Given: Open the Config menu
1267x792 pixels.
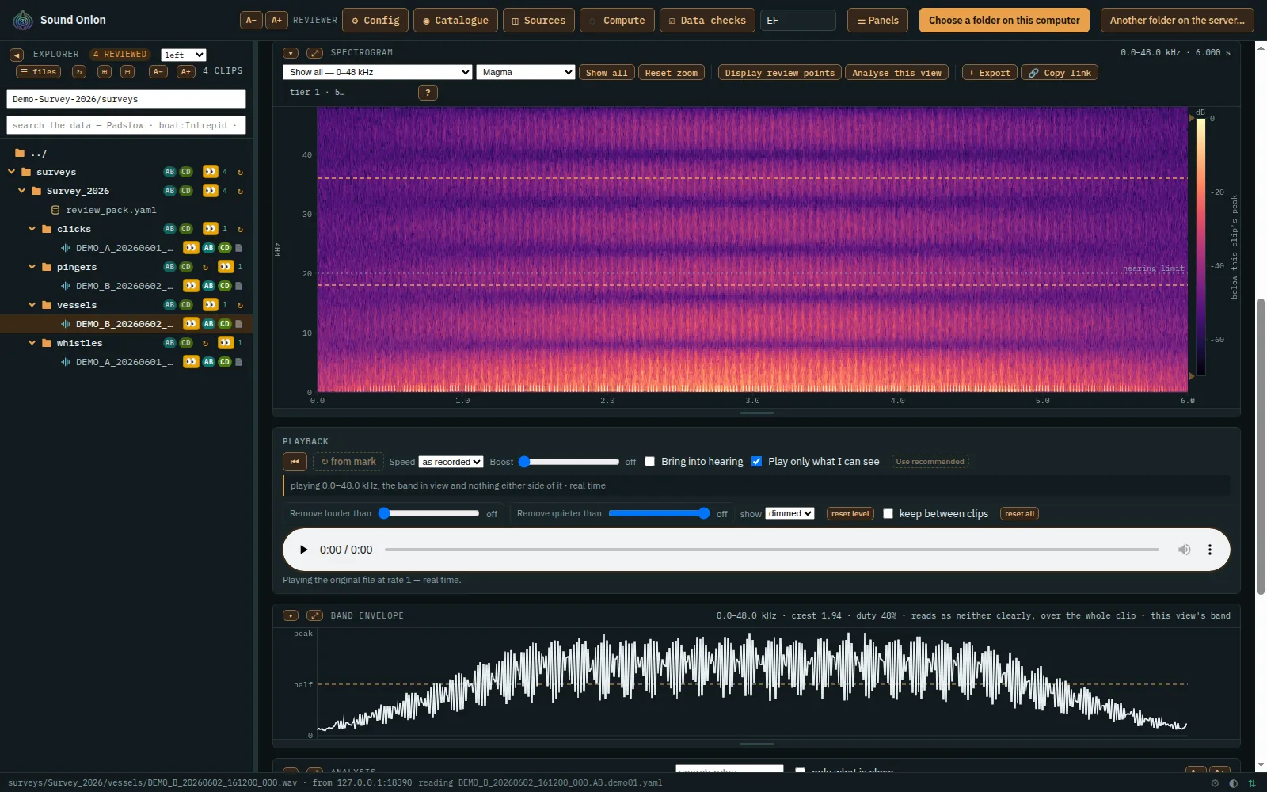Looking at the screenshot, I should (376, 20).
